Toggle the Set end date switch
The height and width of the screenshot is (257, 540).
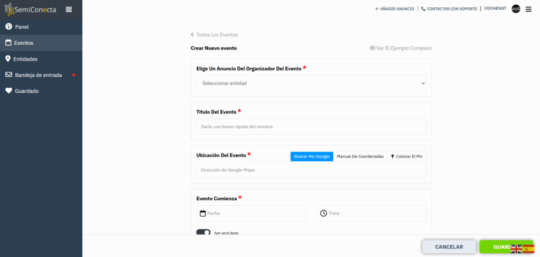click(x=203, y=232)
